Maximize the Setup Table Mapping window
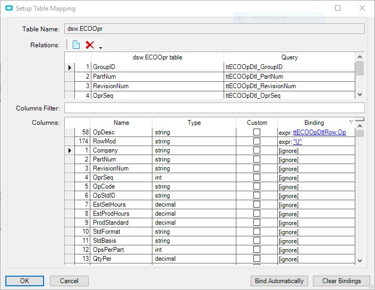The height and width of the screenshot is (290, 375). pos(338,8)
